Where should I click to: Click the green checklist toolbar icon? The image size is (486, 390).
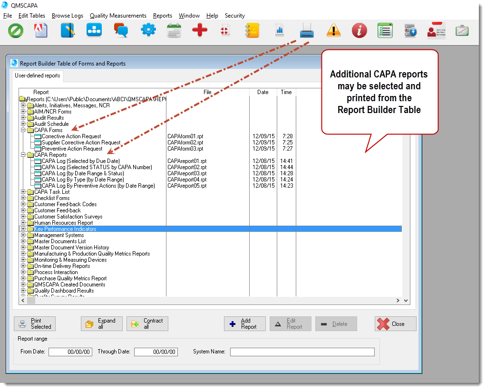384,31
